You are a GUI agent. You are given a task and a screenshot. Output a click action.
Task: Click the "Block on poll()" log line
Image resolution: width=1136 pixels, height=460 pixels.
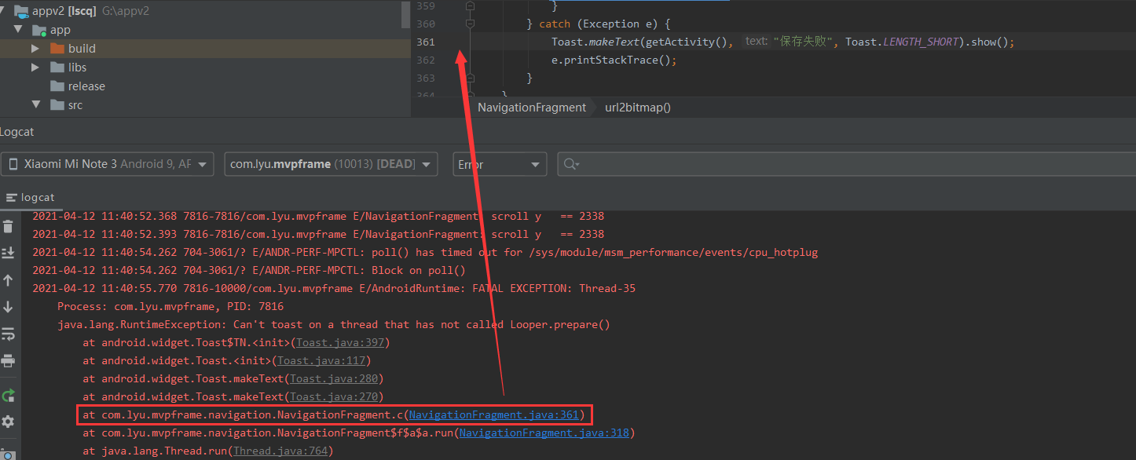coord(249,270)
